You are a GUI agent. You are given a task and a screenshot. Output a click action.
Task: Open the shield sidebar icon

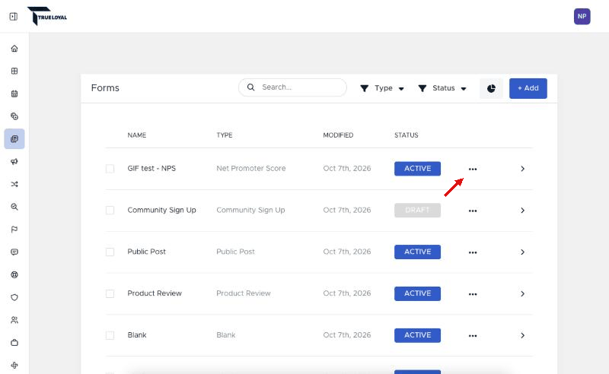[14, 297]
